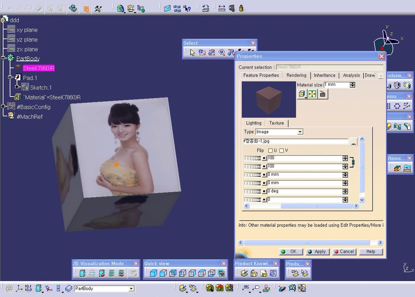Select the arrow Select tool
Screen dimensions: 415x297
coord(193,52)
